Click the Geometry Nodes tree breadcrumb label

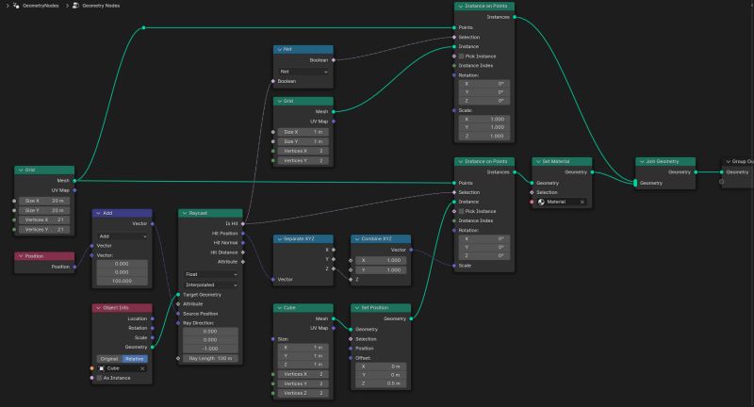tap(101, 6)
